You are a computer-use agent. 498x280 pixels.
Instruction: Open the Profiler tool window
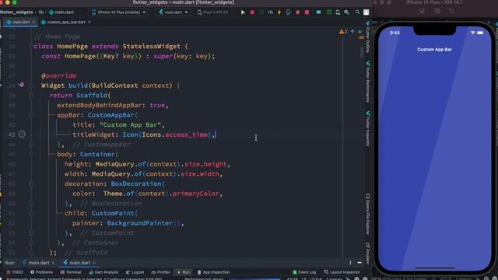click(x=161, y=272)
